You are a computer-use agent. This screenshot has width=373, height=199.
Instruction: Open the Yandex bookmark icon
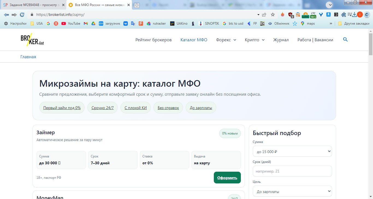(x=56, y=24)
